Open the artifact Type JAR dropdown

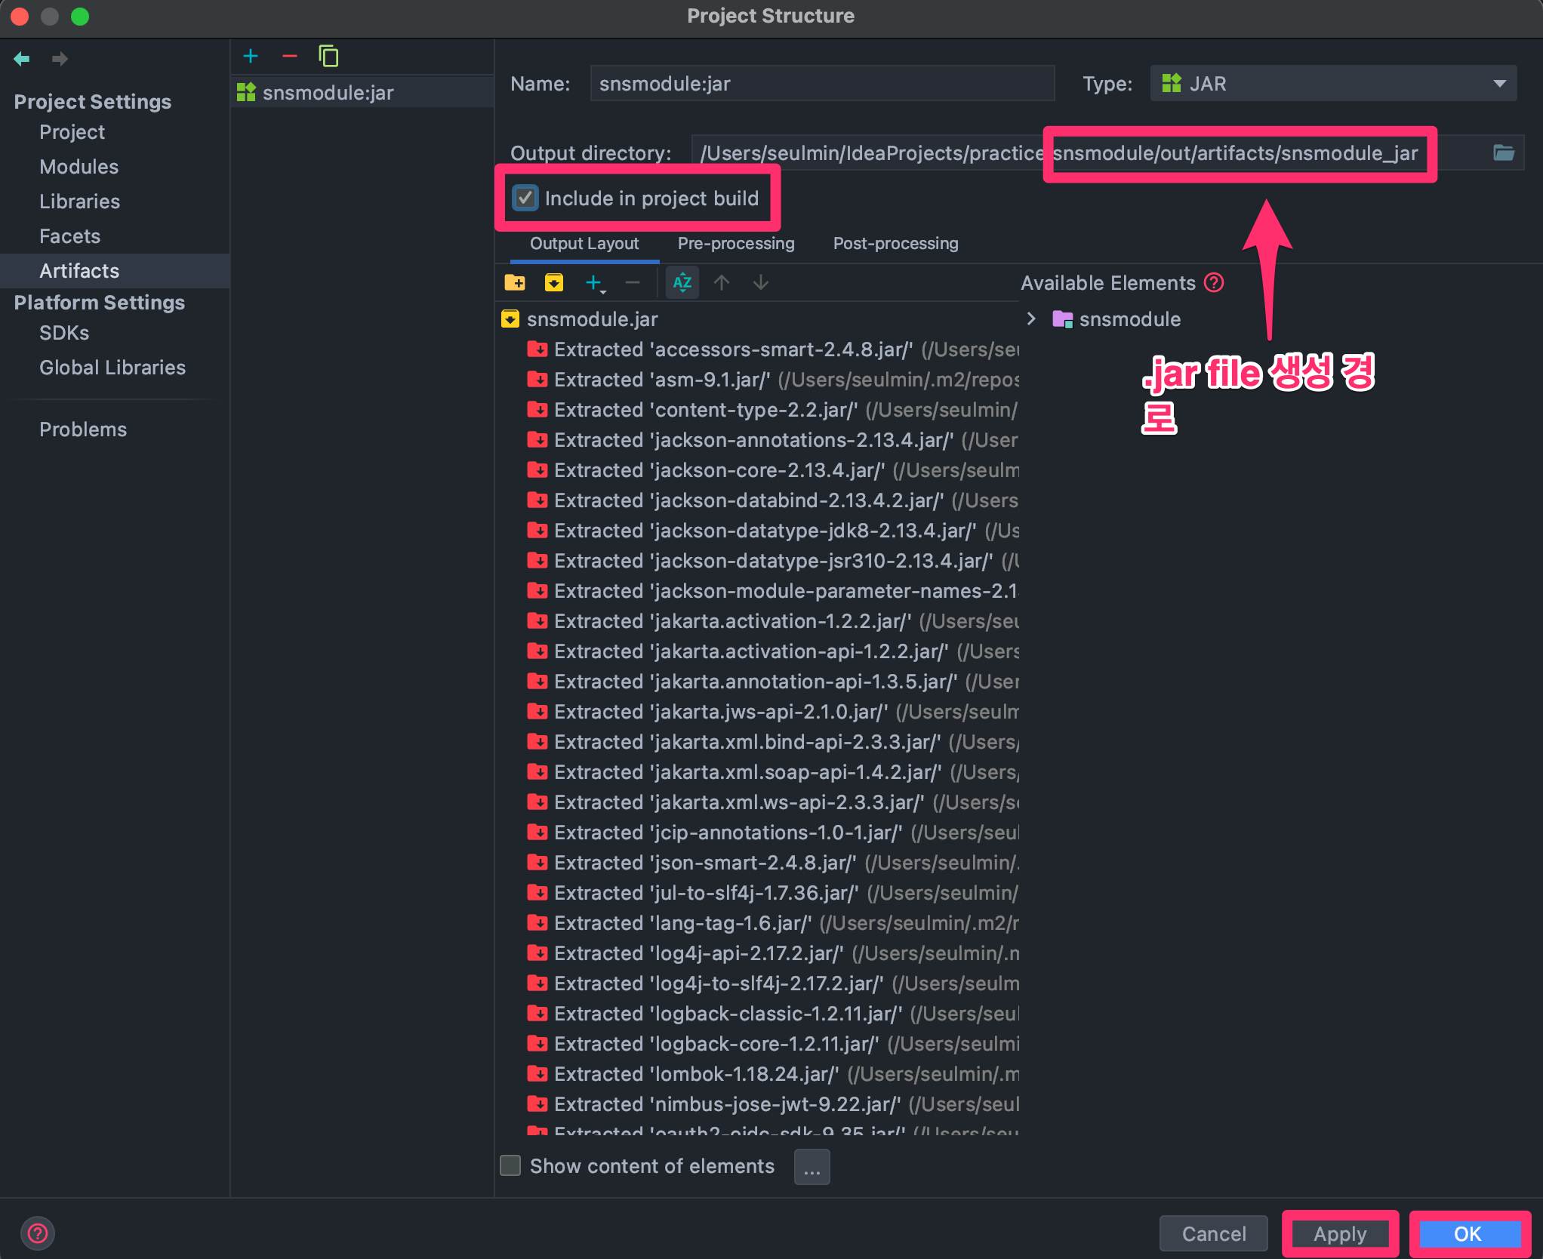pos(1332,84)
